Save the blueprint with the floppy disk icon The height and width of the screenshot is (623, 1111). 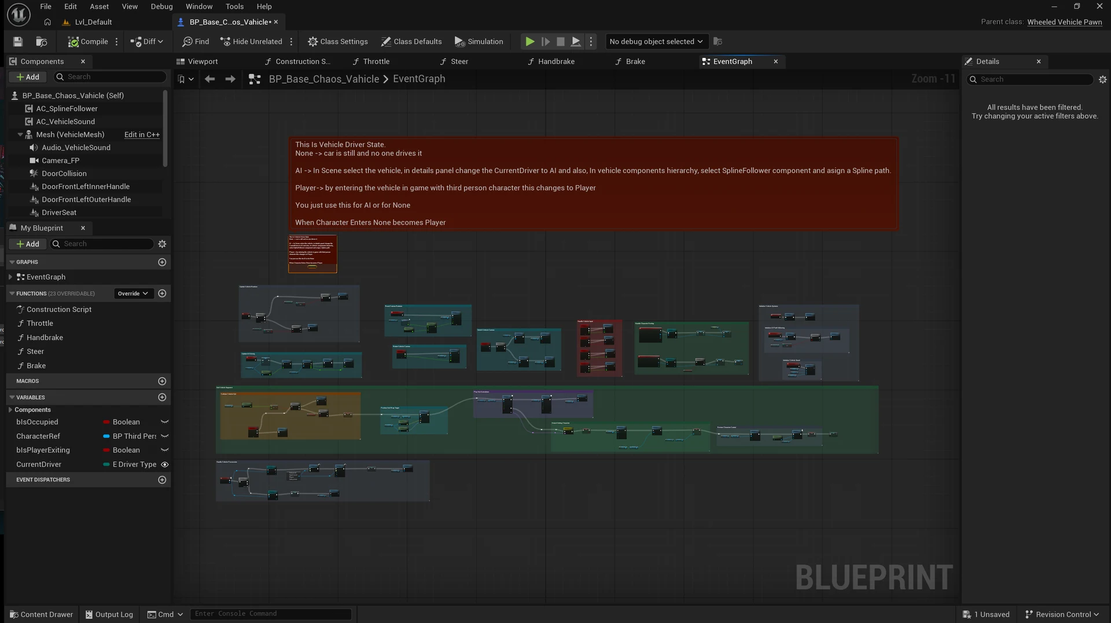pyautogui.click(x=18, y=42)
